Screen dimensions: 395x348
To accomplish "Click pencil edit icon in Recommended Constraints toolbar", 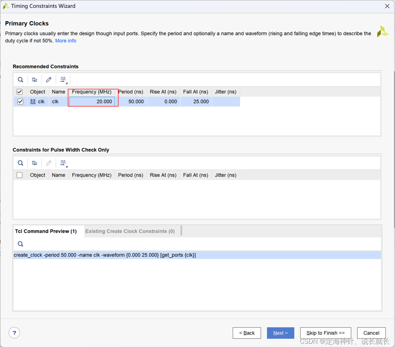I will 48,80.
